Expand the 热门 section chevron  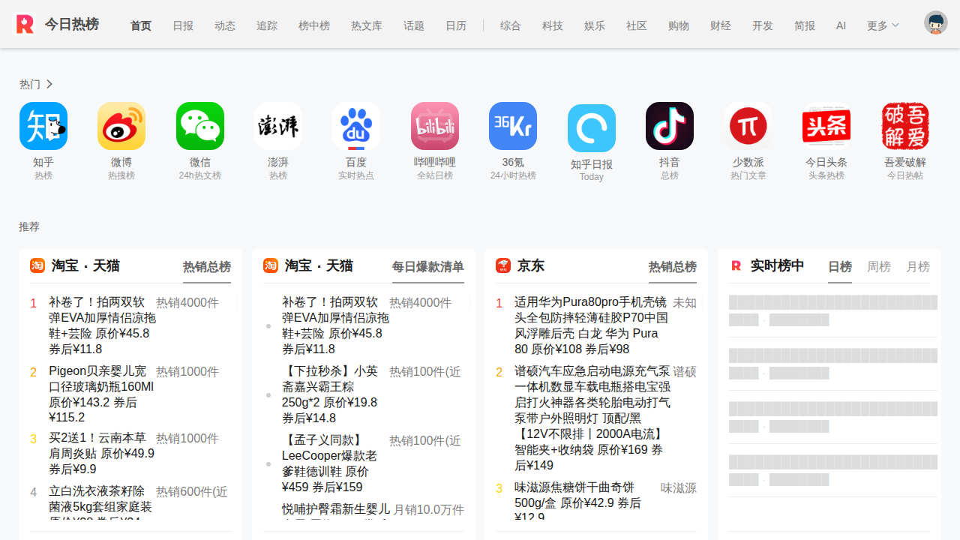49,85
